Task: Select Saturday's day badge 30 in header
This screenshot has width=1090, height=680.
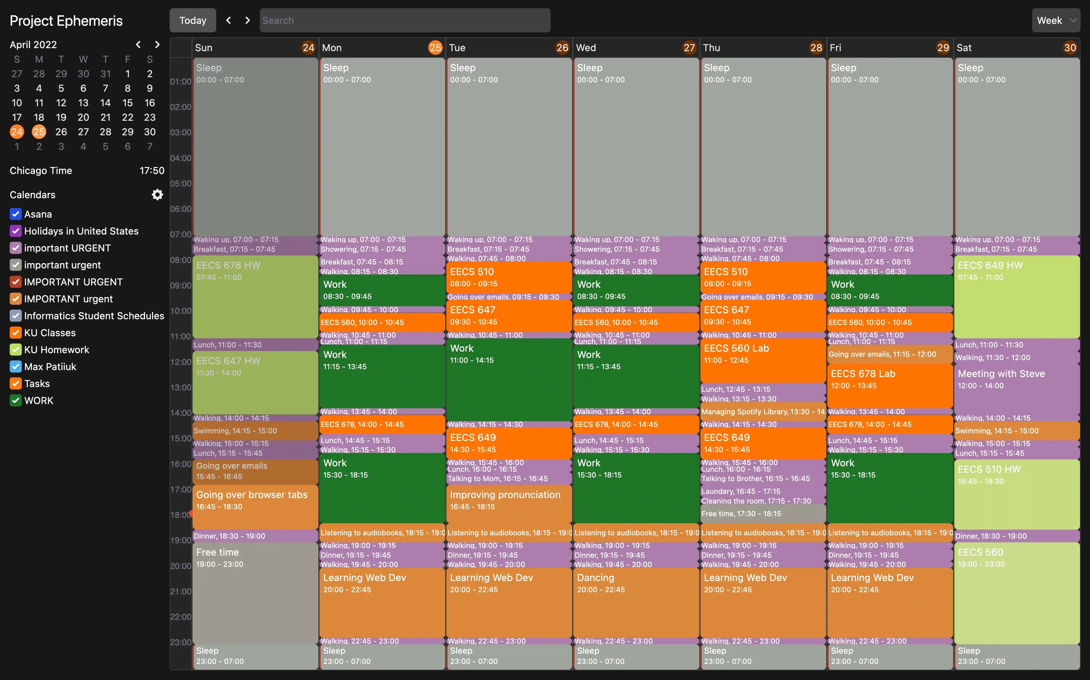Action: [1070, 48]
